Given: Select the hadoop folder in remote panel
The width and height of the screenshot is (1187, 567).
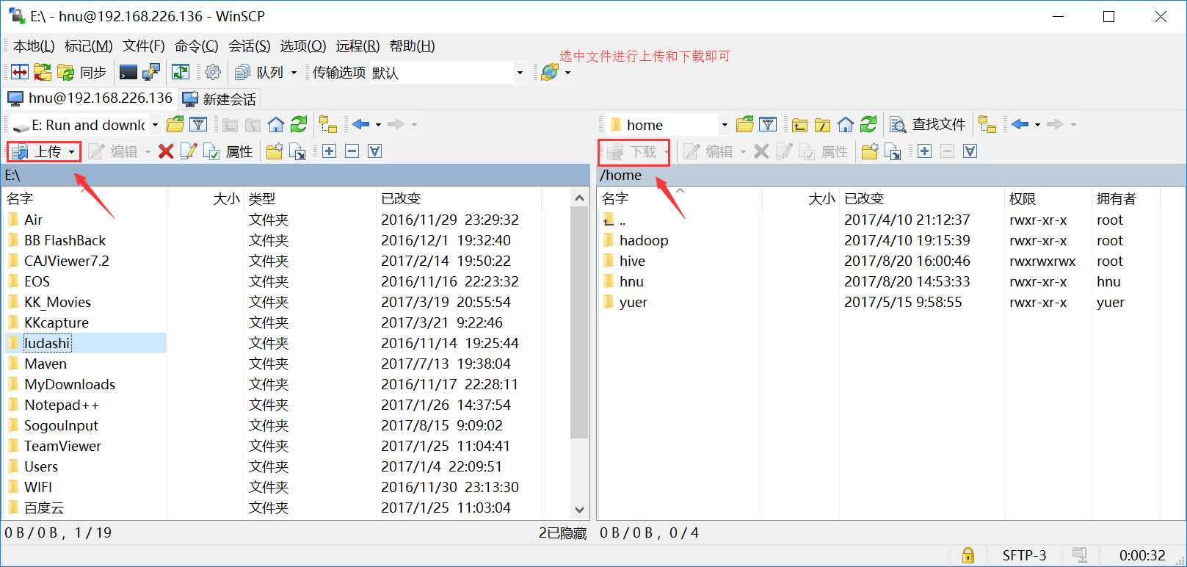Looking at the screenshot, I should click(644, 240).
